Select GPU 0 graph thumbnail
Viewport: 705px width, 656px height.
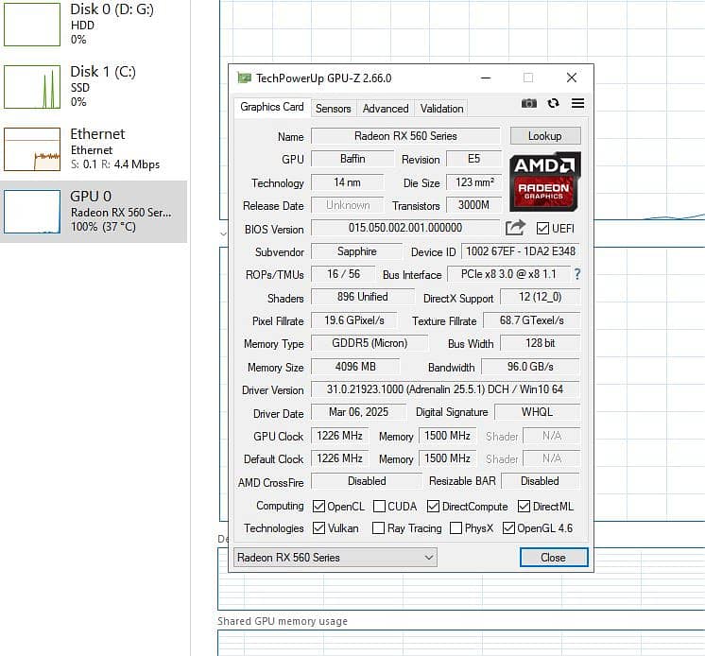coord(32,212)
